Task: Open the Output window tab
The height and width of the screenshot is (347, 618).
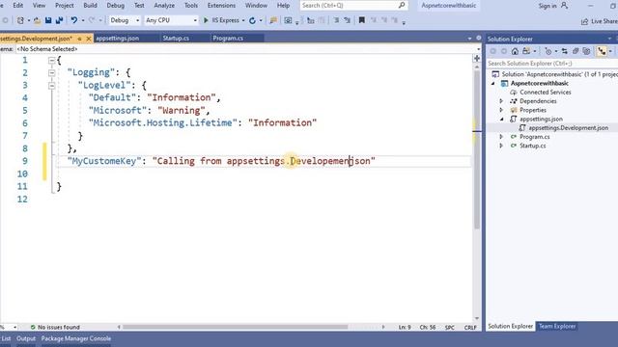Action: point(26,338)
